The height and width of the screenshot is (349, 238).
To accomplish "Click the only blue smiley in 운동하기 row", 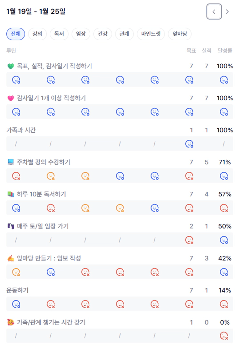I will pyautogui.click(x=16, y=304).
